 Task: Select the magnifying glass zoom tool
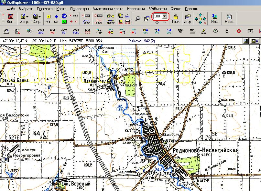[x=138, y=18]
